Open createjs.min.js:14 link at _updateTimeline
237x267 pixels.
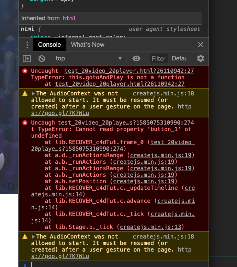tap(113, 191)
